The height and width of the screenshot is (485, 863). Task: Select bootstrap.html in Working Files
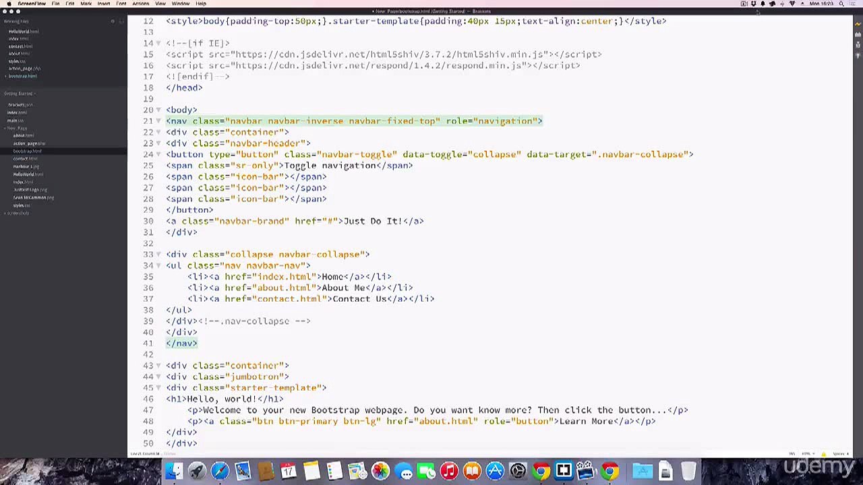(22, 76)
